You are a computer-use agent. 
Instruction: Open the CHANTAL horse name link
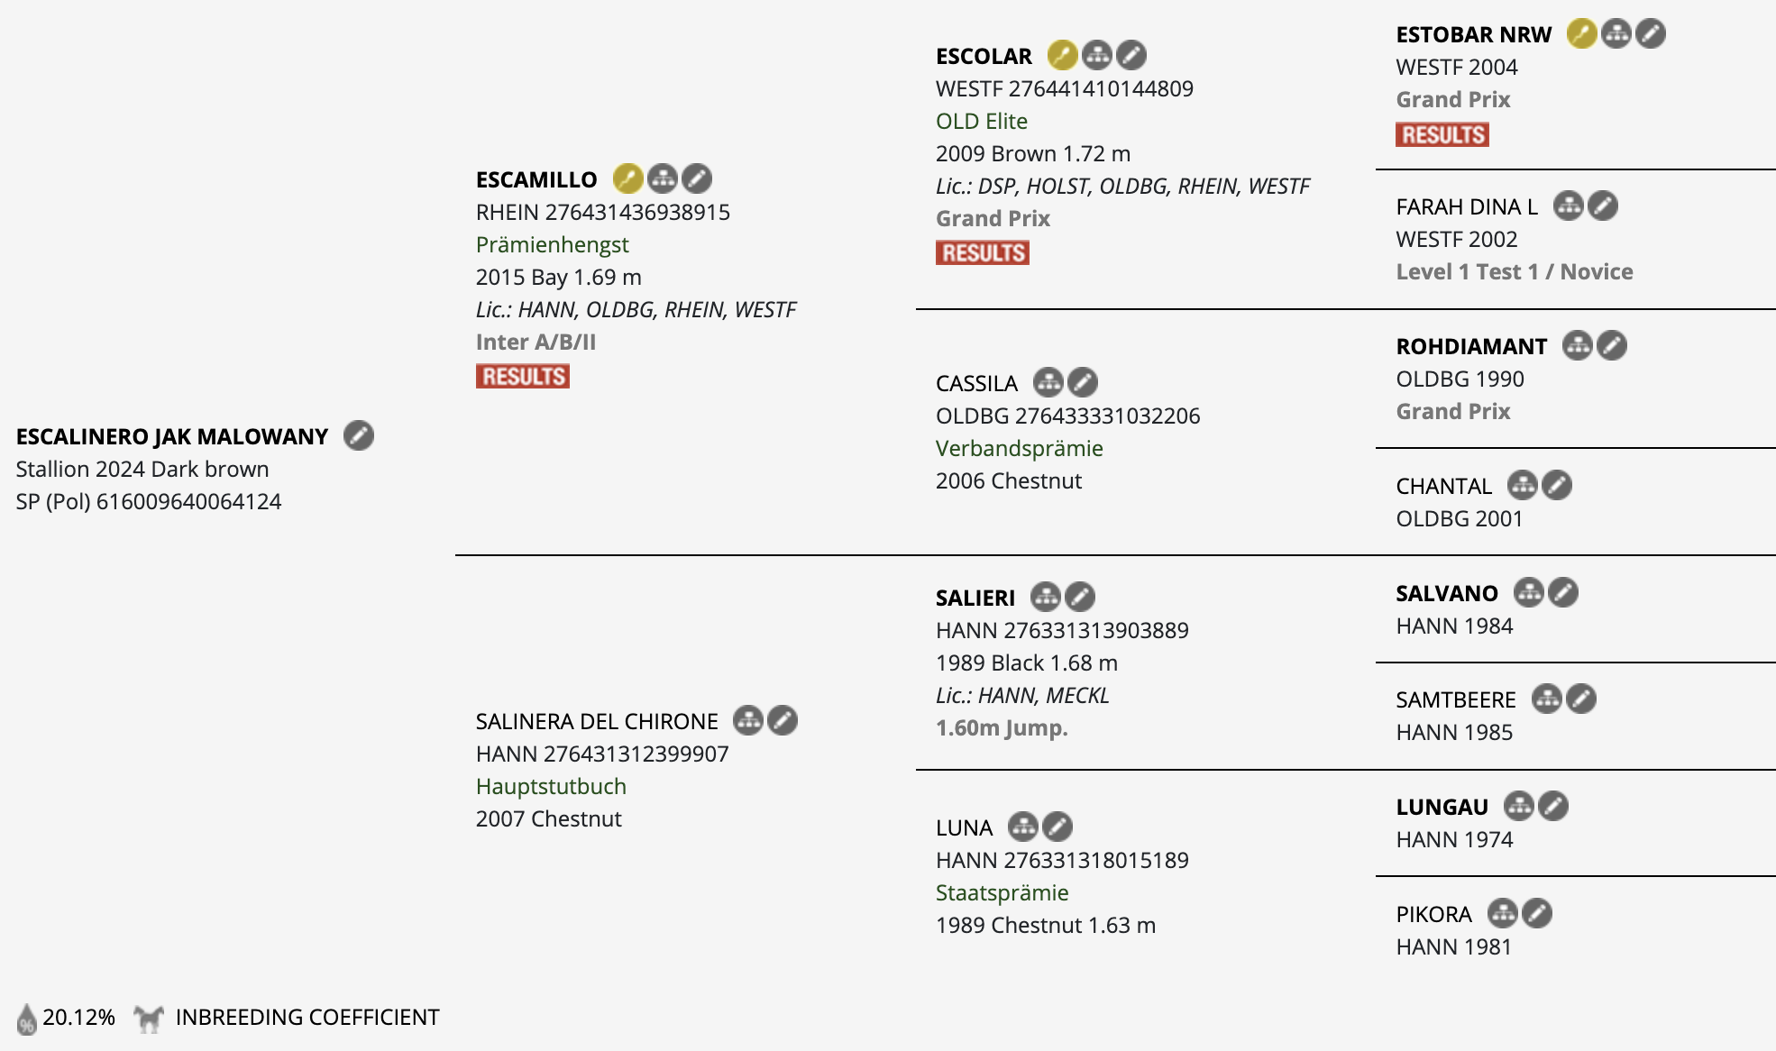pyautogui.click(x=1444, y=487)
